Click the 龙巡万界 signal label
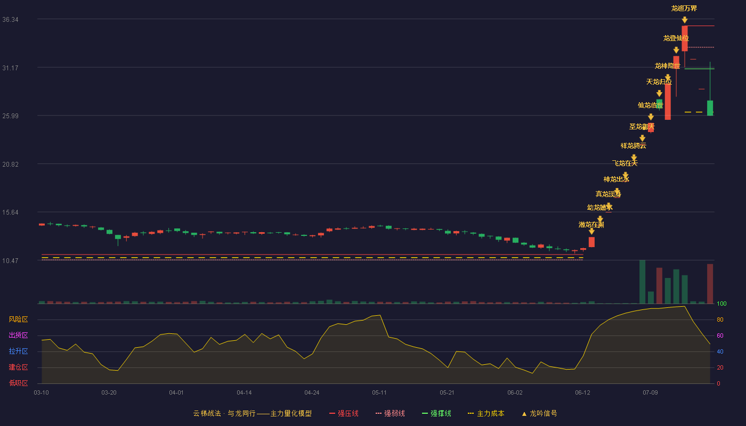Viewport: 746px width, 426px height. click(x=684, y=8)
